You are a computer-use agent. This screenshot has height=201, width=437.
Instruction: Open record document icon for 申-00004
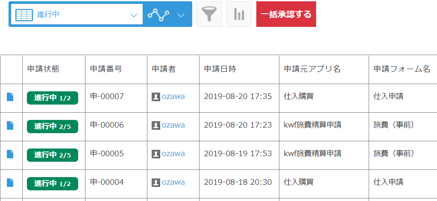tap(10, 183)
